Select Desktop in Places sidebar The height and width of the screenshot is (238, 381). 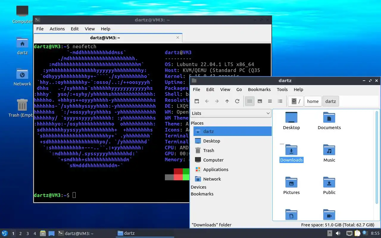click(x=232, y=141)
